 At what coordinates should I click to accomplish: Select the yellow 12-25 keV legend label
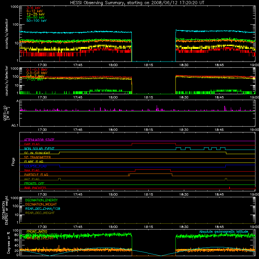pos(36,14)
